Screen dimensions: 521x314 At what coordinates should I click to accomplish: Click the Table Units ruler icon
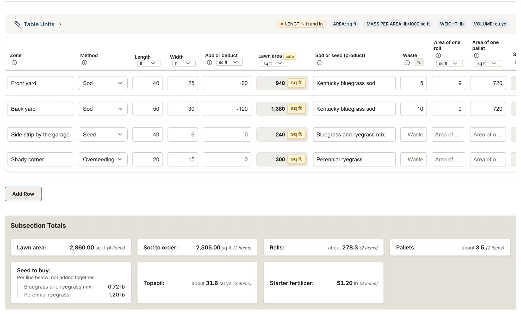tap(17, 24)
